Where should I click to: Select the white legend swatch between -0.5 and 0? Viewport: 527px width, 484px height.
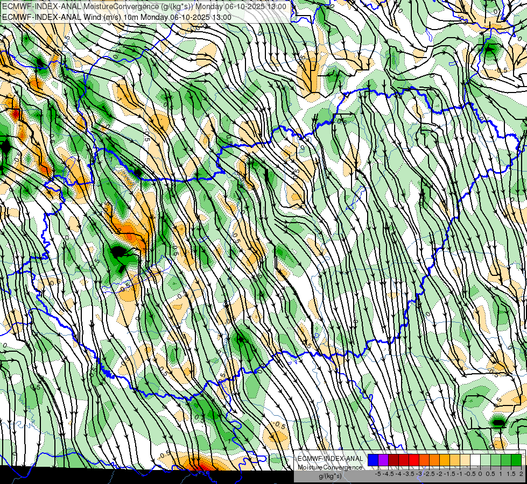pos(475,460)
